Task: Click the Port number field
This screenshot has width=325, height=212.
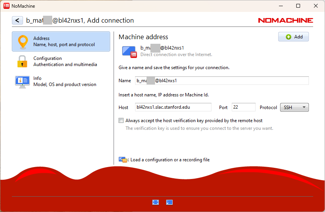Action: (243, 108)
